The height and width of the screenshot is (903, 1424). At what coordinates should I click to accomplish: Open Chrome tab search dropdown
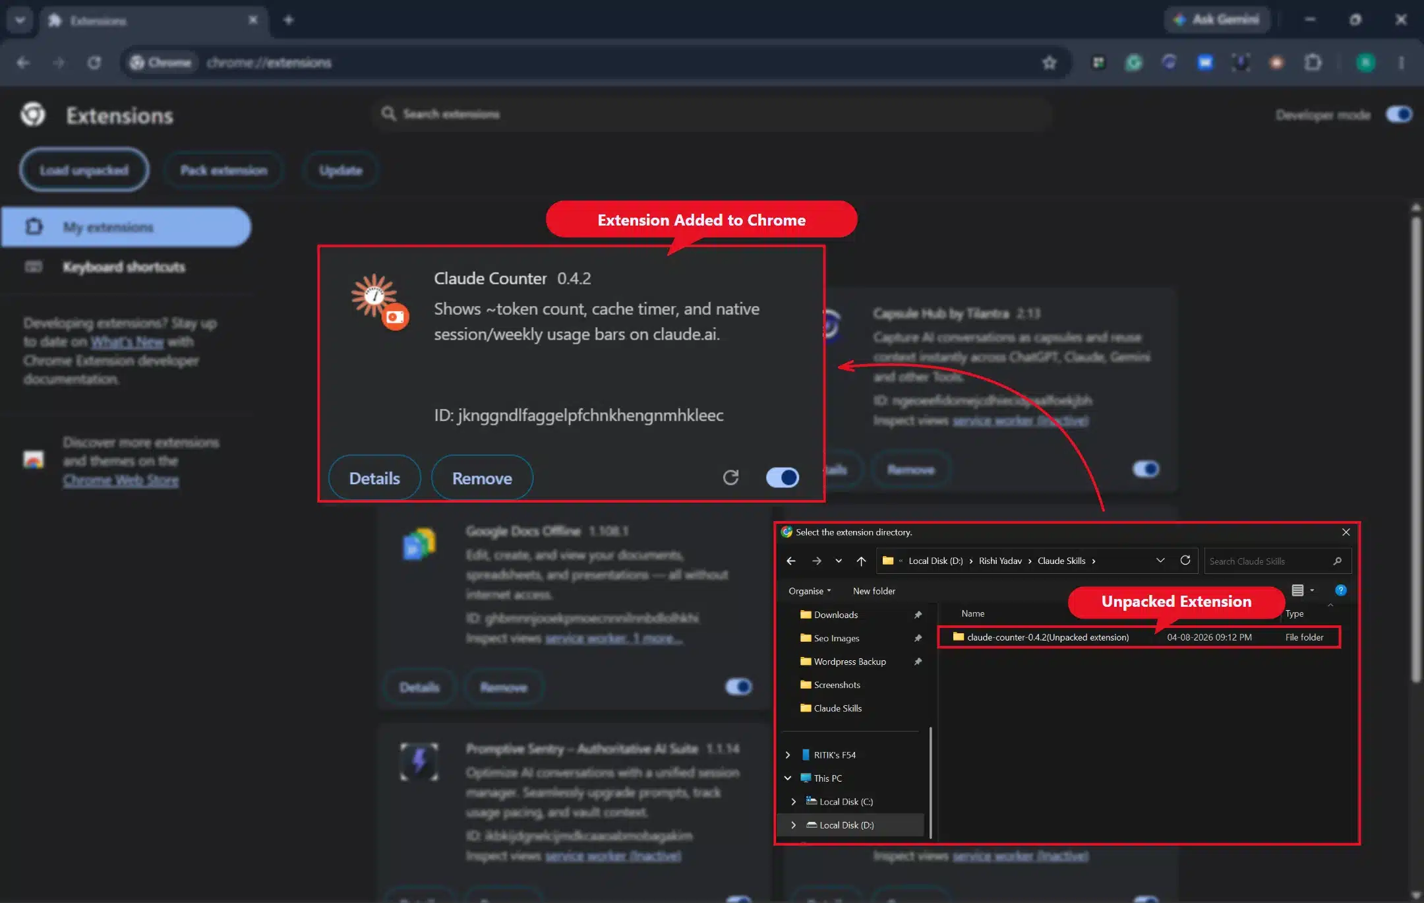point(20,20)
